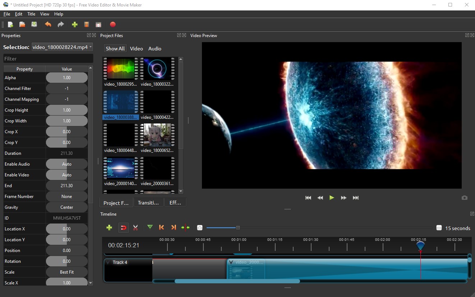Click the Add Marker green triangle icon
The width and height of the screenshot is (475, 297).
(150, 227)
